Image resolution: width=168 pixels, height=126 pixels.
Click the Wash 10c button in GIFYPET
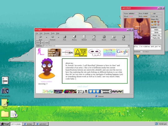156,35
